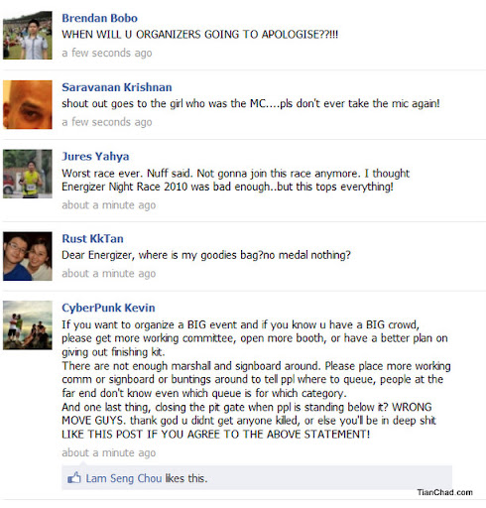Click the thumbs-up like icon

pyautogui.click(x=74, y=478)
